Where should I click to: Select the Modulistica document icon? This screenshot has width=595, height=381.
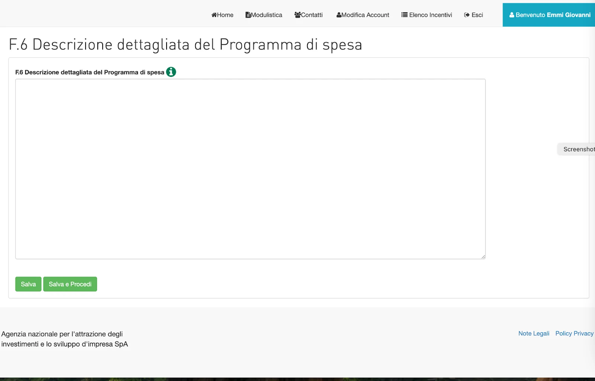tap(248, 15)
